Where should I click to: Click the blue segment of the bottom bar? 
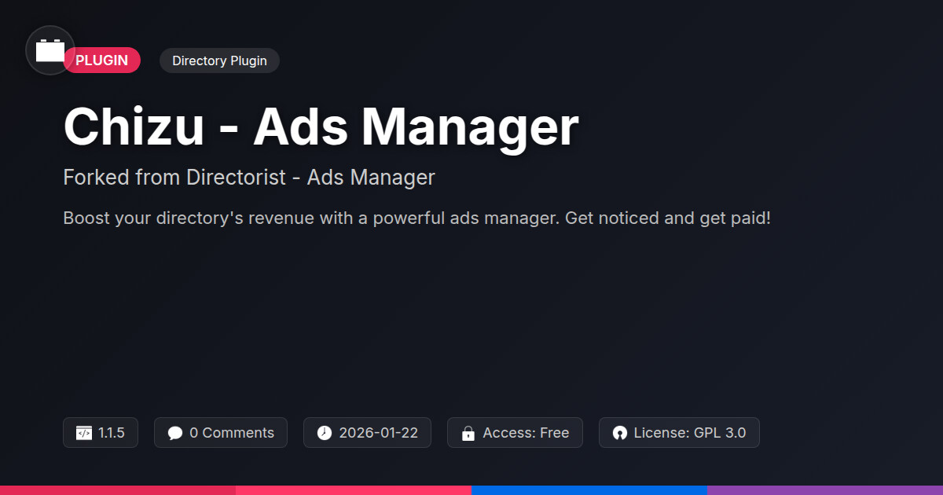[x=589, y=489]
